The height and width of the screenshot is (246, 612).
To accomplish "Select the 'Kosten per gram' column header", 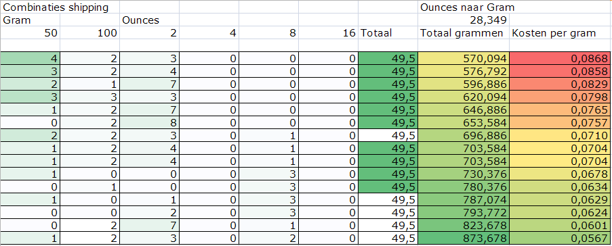I will click(560, 33).
